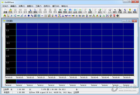The height and width of the screenshot is (95, 140).
Task: Open the 工具(T) menu
Action: [x=38, y=6]
